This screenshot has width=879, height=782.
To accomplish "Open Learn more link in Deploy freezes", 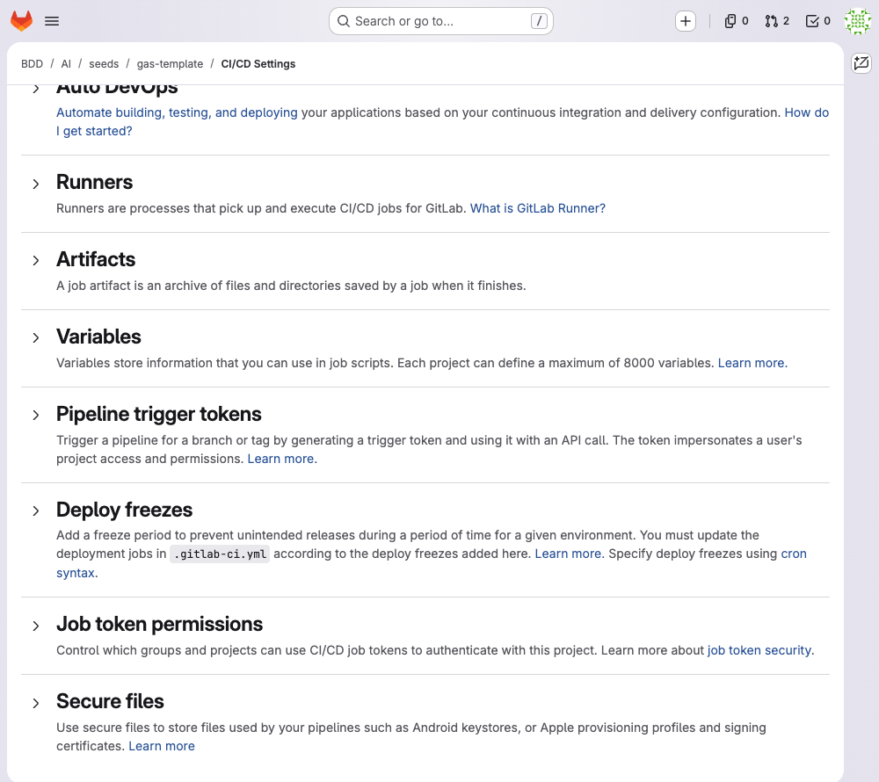I will click(x=570, y=554).
